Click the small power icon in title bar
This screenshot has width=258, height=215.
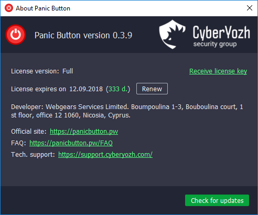(x=9, y=8)
